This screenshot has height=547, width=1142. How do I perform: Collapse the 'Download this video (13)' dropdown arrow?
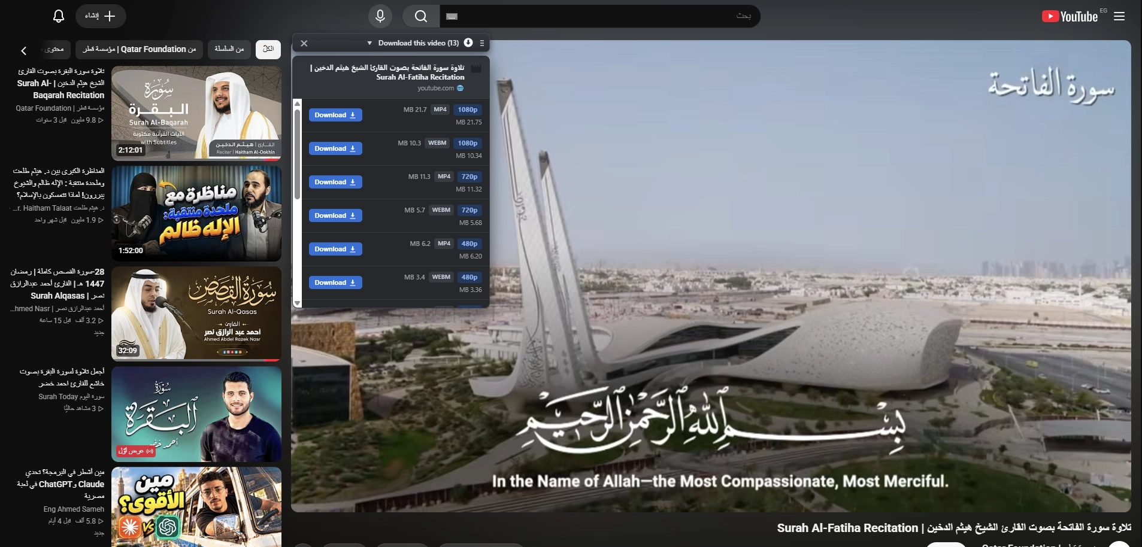(369, 43)
